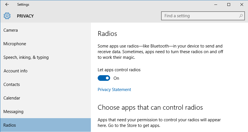This screenshot has width=248, height=132.
Task: Click the Find a setting field
Action: click(203, 16)
